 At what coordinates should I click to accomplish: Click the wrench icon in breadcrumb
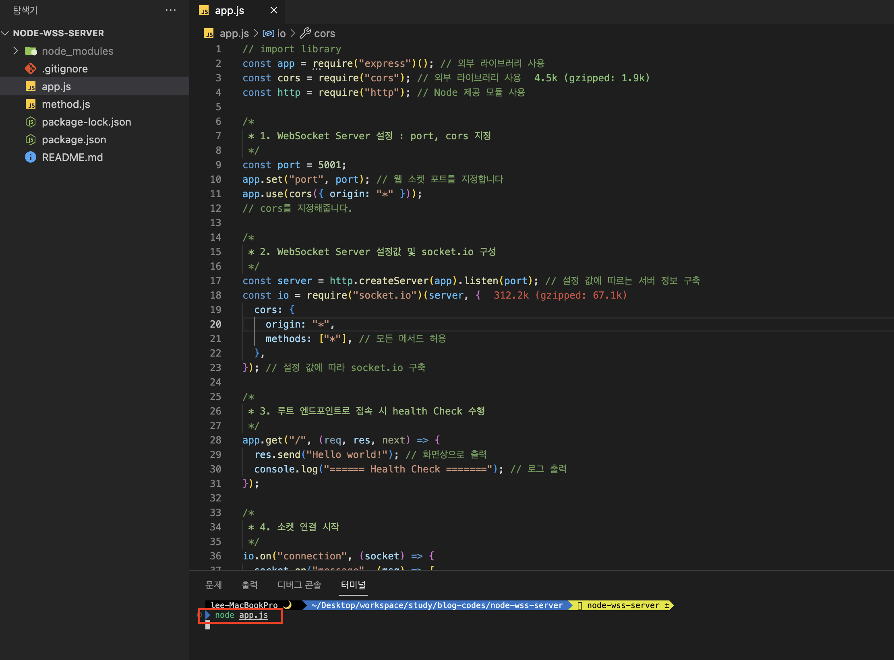point(305,33)
